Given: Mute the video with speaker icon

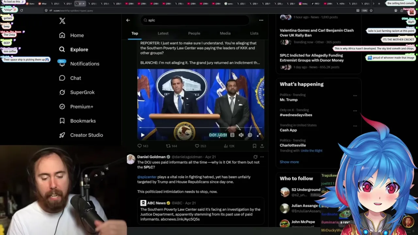Looking at the screenshot, I should (x=241, y=135).
